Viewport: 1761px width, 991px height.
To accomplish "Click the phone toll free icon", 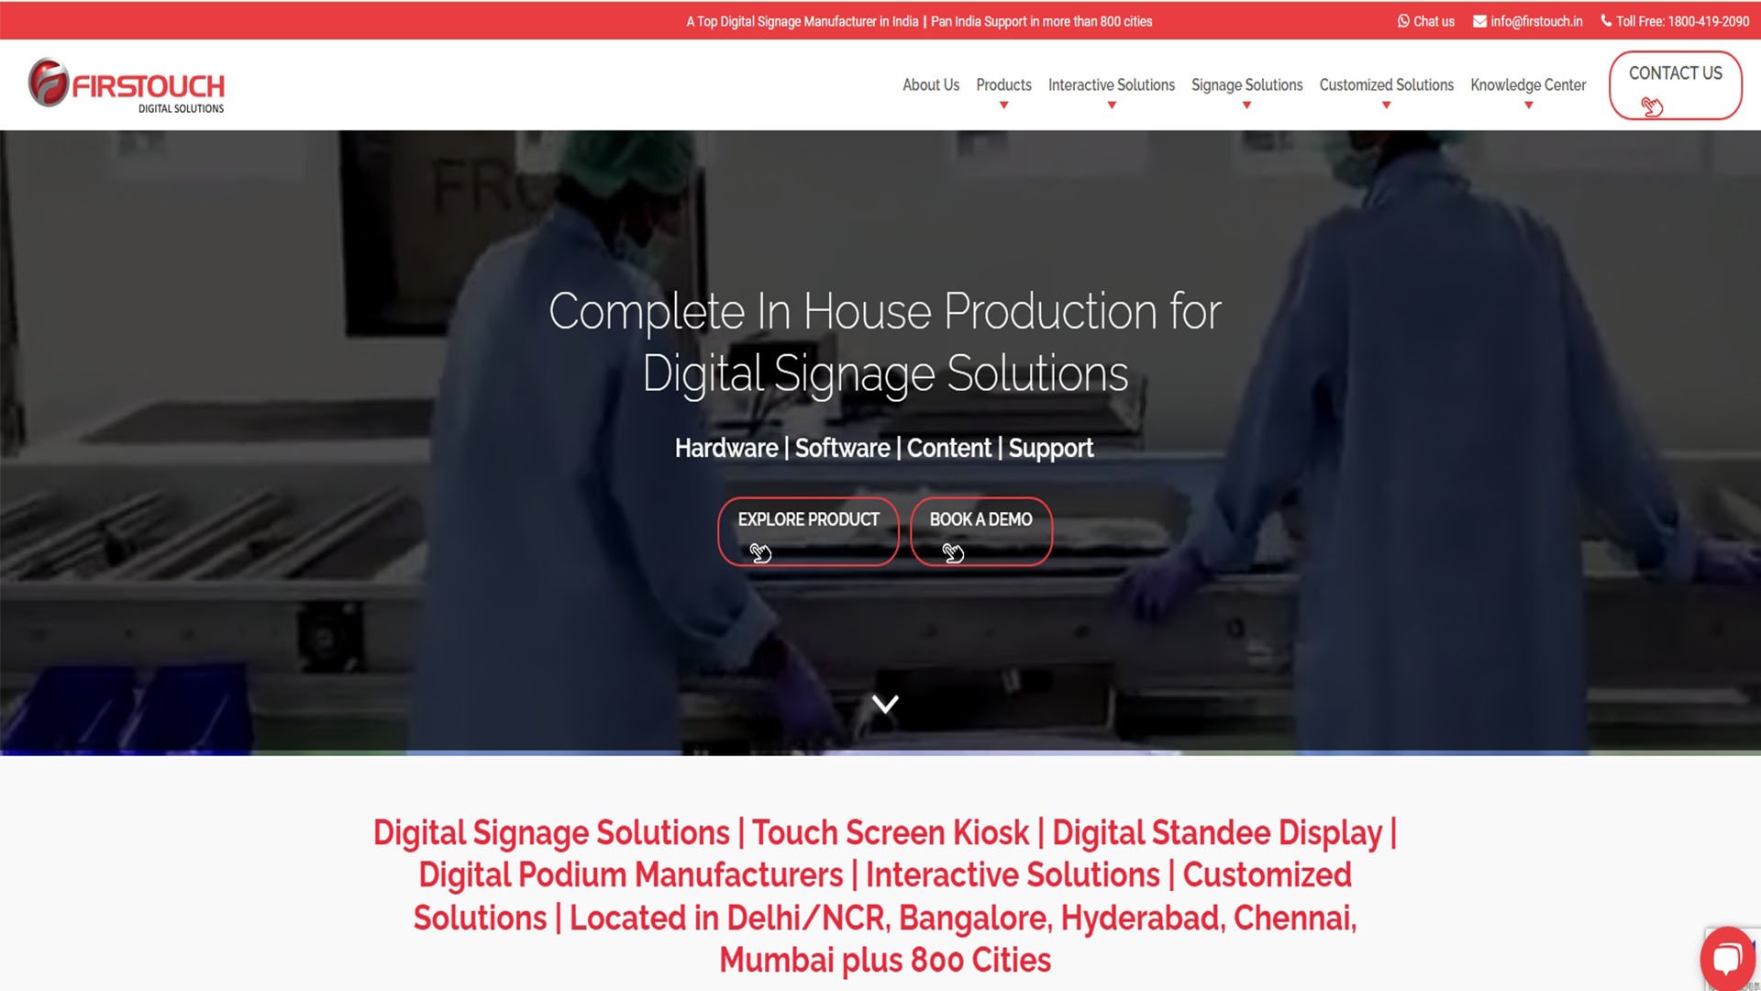I will [x=1606, y=20].
